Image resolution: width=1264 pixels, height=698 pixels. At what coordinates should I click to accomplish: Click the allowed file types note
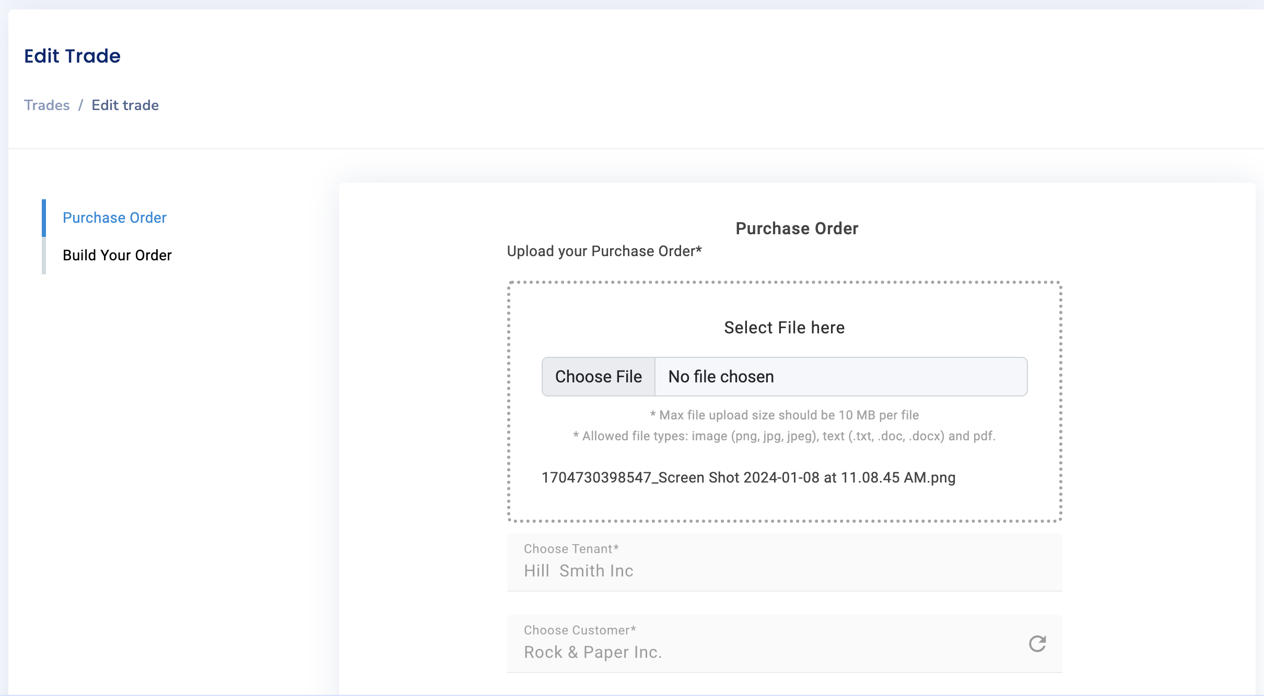click(x=783, y=436)
